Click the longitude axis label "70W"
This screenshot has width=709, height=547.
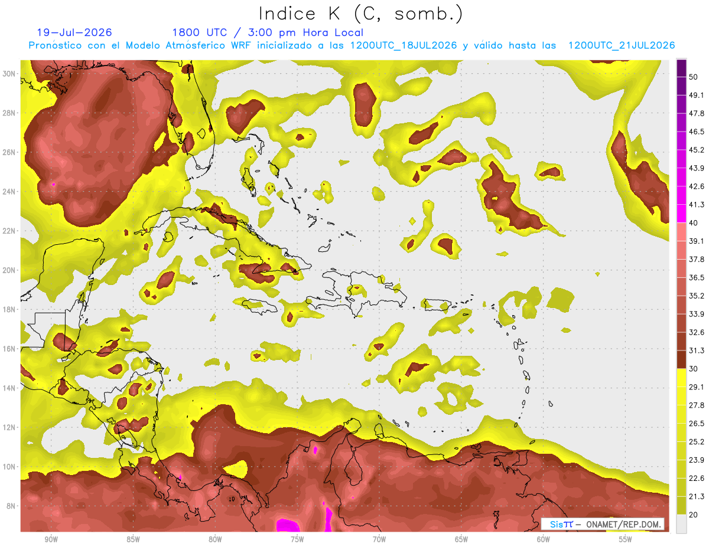379,539
